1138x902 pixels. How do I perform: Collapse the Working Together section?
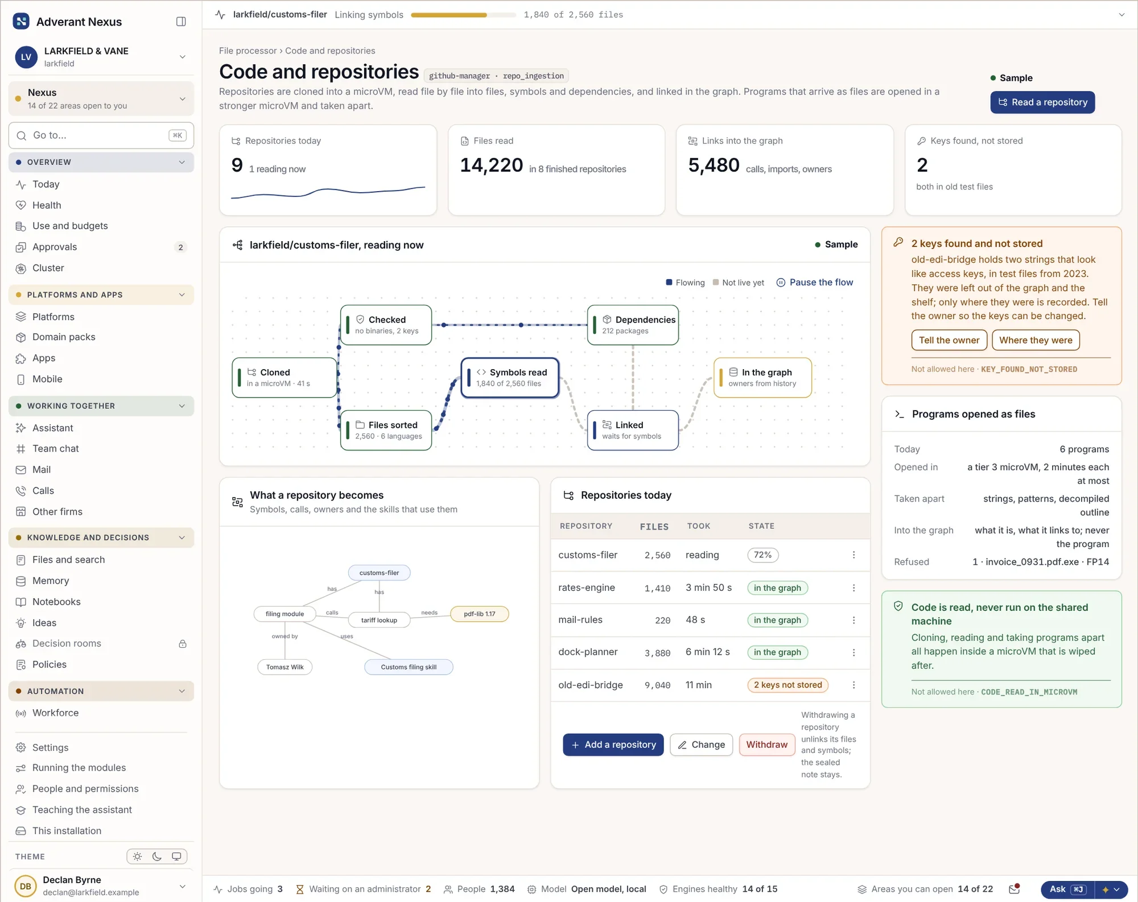(101, 406)
